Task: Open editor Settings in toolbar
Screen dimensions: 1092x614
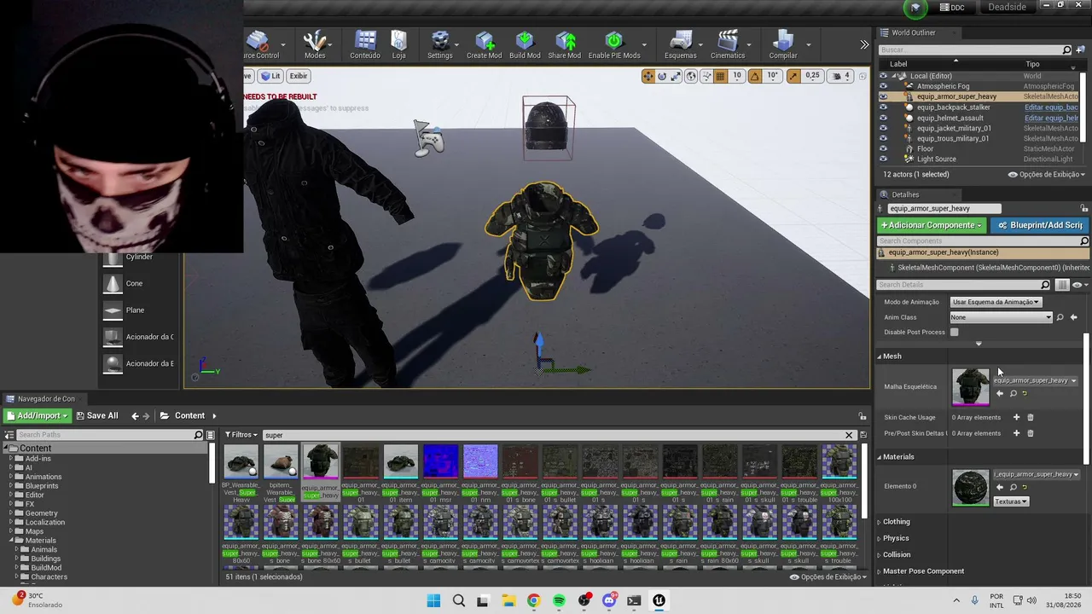Action: pyautogui.click(x=440, y=45)
